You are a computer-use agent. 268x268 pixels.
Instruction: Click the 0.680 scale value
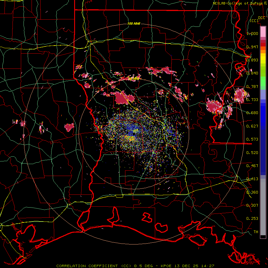252,113
